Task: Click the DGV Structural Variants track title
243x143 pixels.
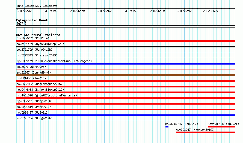Action: (38, 35)
